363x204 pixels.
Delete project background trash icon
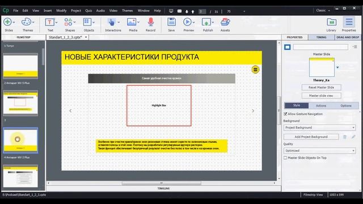[x=345, y=137]
